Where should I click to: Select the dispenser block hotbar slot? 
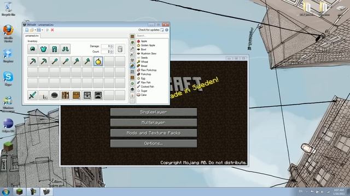pyautogui.click(x=87, y=95)
